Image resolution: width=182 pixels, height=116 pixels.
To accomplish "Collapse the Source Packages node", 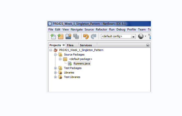I will [55, 55].
